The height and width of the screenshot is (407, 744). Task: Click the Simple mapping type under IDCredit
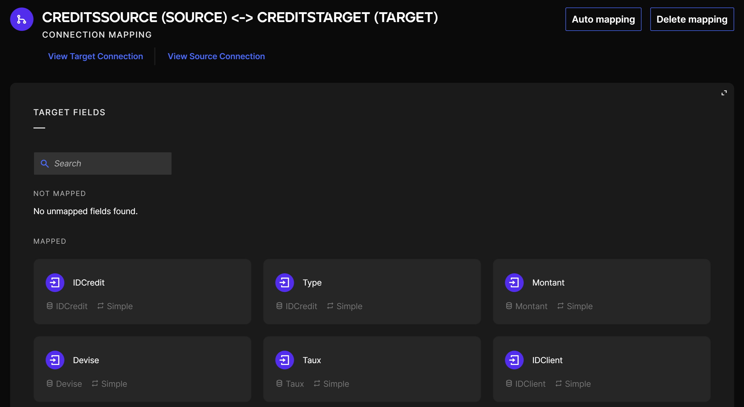[x=119, y=306]
